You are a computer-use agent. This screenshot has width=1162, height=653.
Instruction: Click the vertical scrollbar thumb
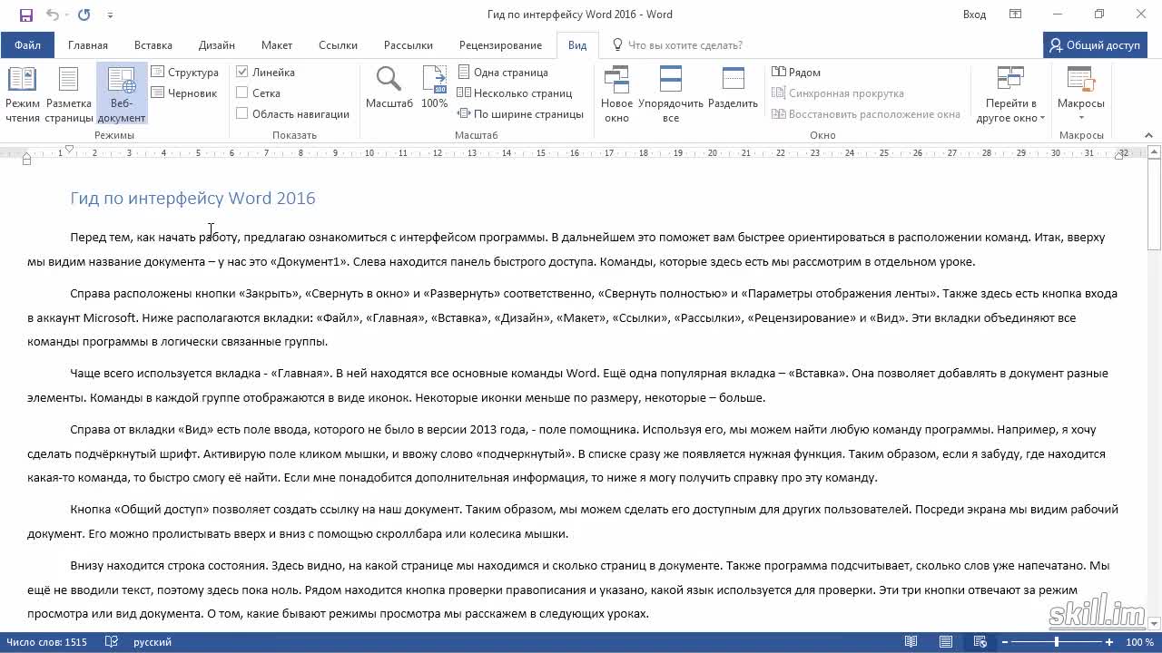click(x=1154, y=205)
